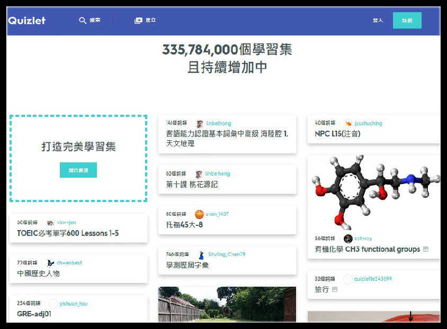Image resolution: width=447 pixels, height=329 pixels.
Task: Click linbeihong username on 第十課 桃花源記 card
Action: pyautogui.click(x=218, y=173)
